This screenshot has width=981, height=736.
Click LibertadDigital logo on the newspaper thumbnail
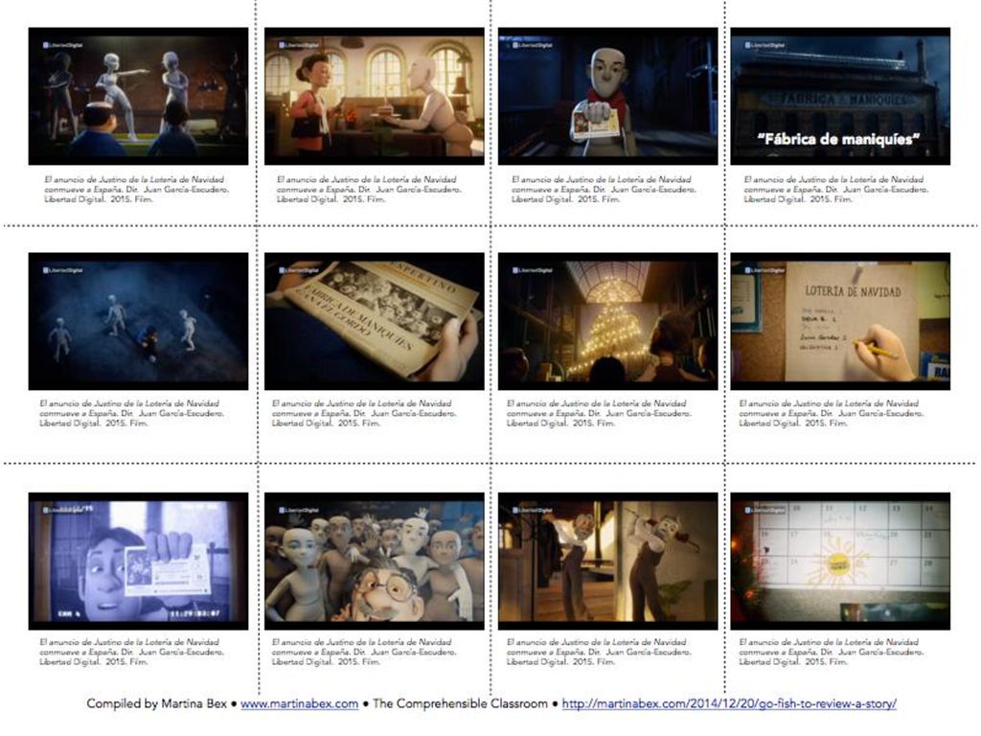(x=299, y=270)
